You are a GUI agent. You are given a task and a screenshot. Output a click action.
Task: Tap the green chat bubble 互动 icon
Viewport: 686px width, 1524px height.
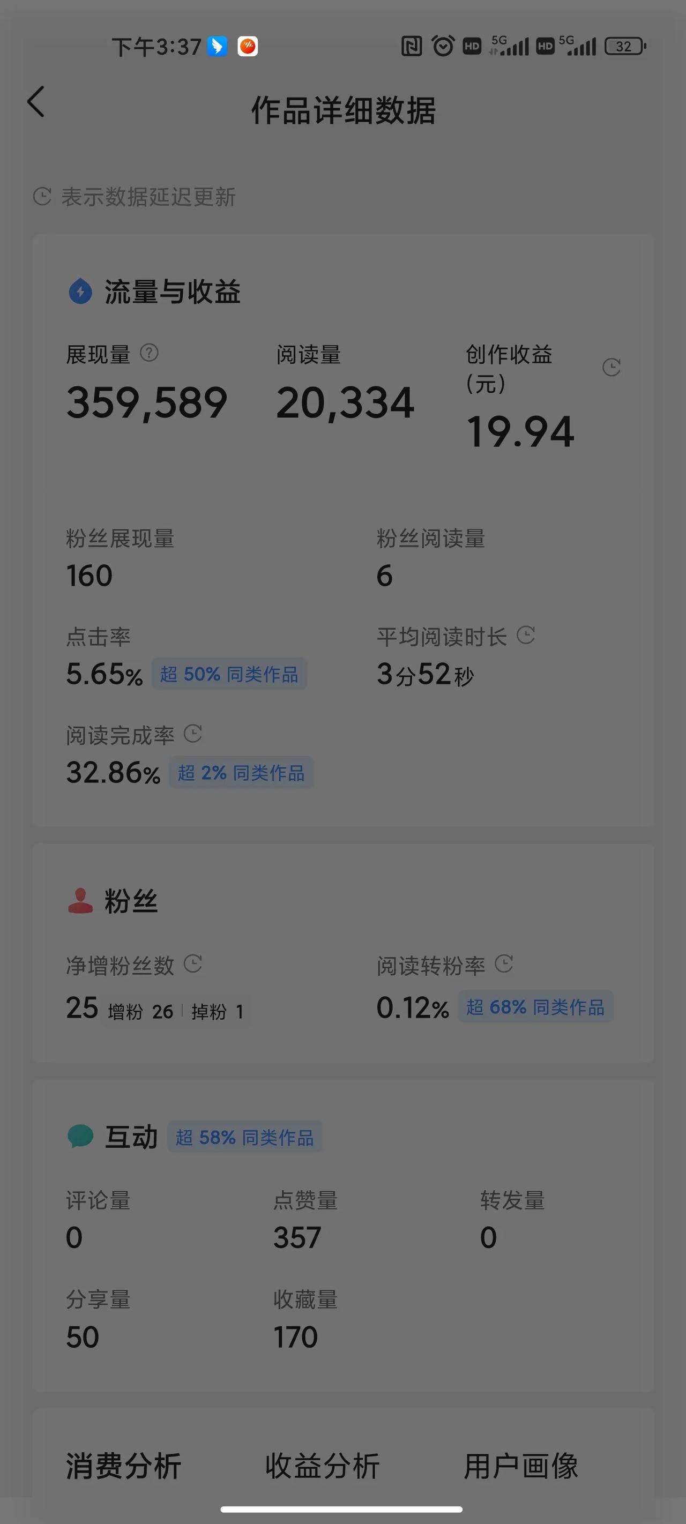tap(80, 1136)
